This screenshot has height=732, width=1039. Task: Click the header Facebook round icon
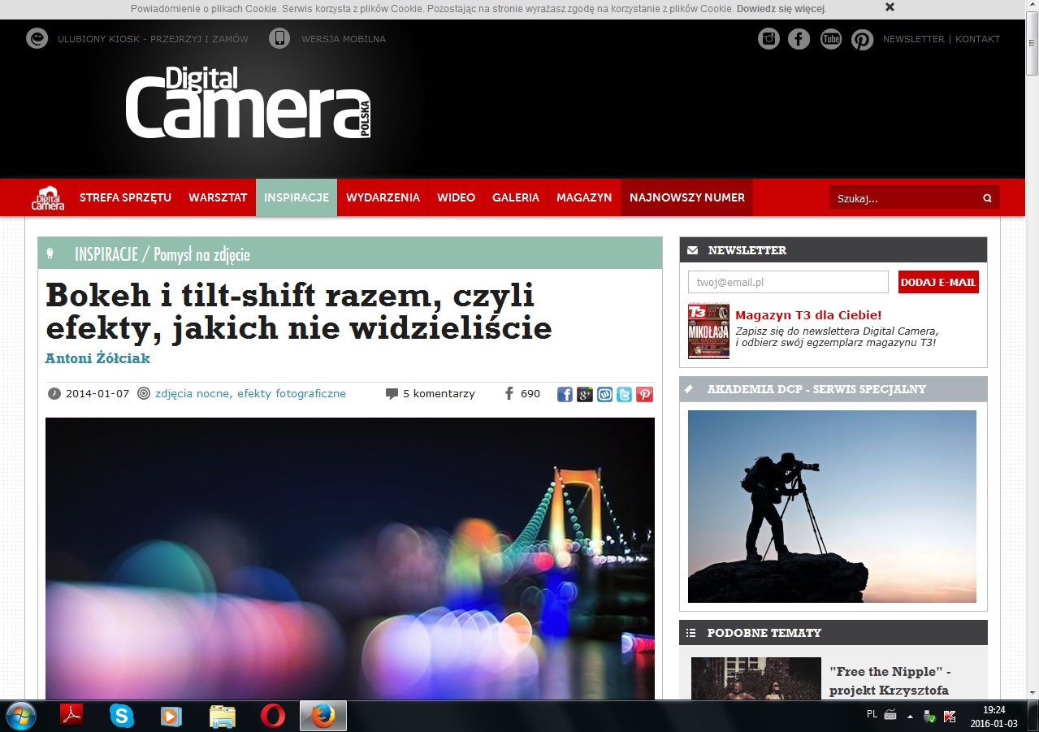click(799, 39)
